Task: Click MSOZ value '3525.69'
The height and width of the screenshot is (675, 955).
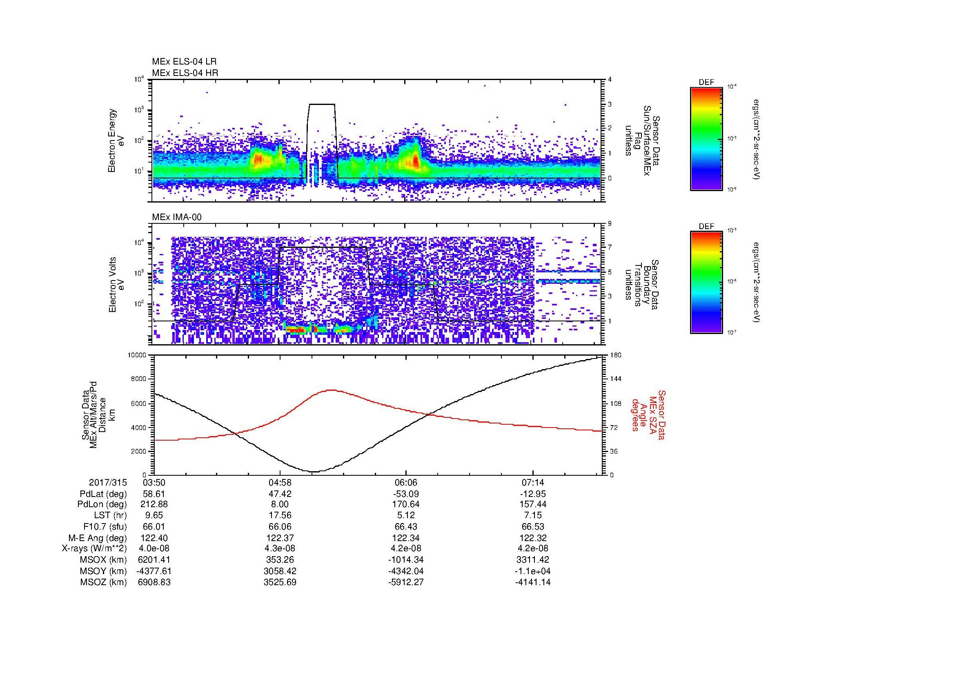Action: 280,582
